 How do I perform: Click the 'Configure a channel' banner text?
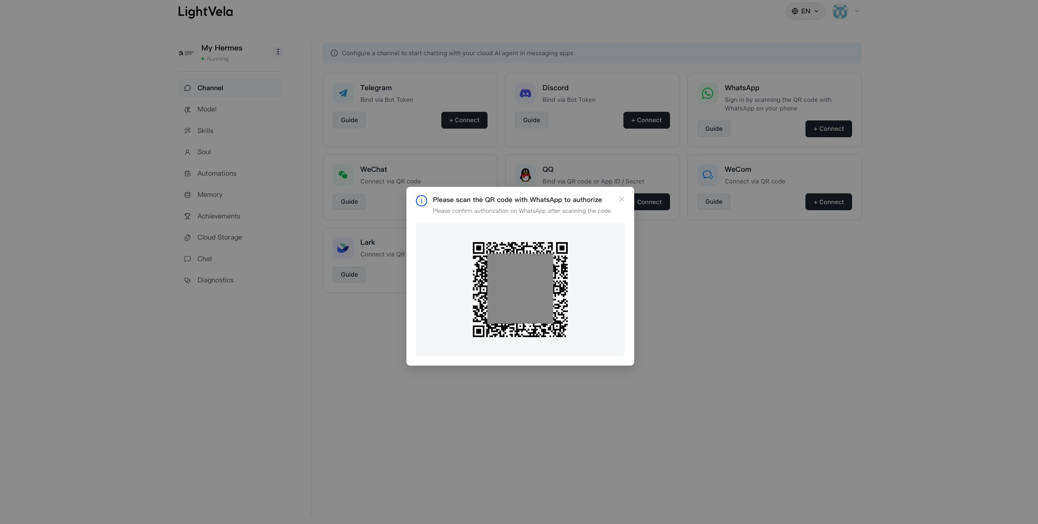pos(457,53)
